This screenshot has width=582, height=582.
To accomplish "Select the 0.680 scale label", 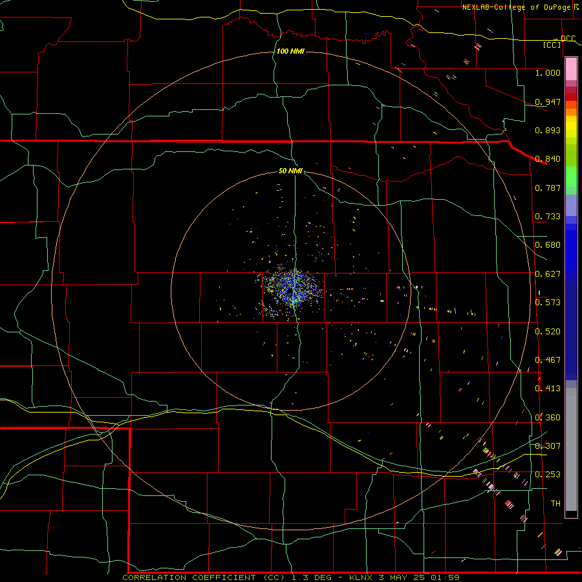I will tap(548, 245).
